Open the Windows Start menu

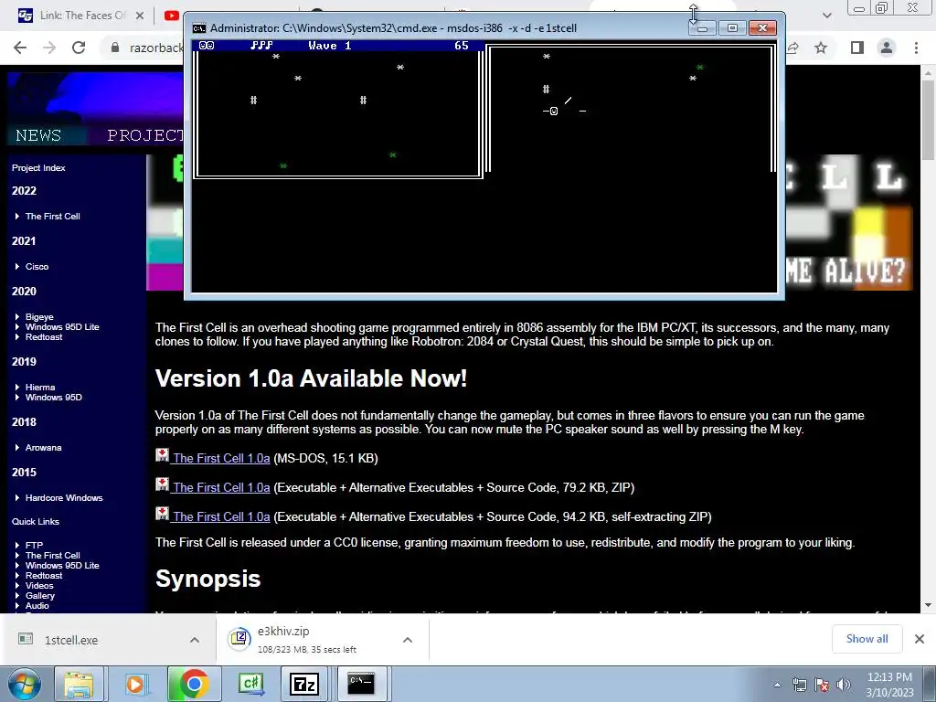24,684
